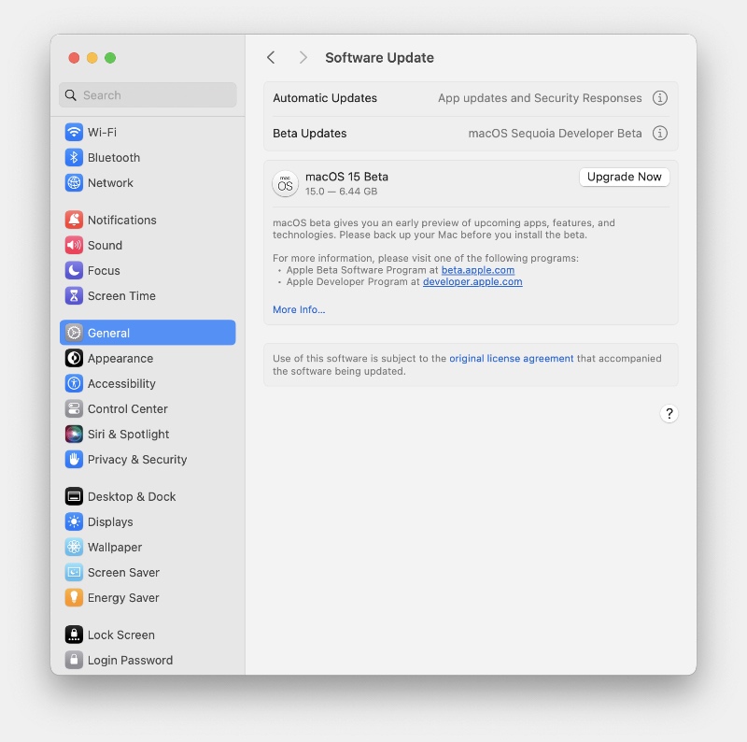Go back using the left chevron
The height and width of the screenshot is (742, 747).
[271, 58]
